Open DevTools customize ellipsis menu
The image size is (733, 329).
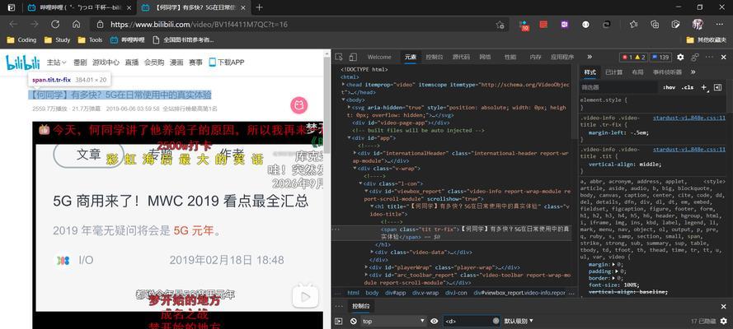(x=710, y=57)
